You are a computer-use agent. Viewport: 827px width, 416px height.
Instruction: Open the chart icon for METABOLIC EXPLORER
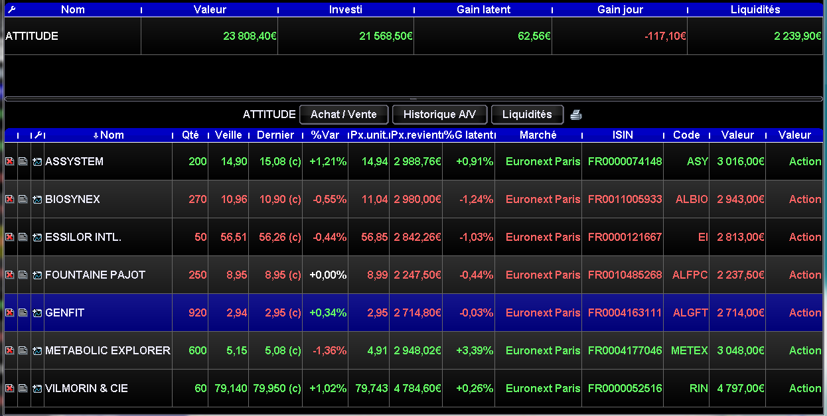pos(37,350)
